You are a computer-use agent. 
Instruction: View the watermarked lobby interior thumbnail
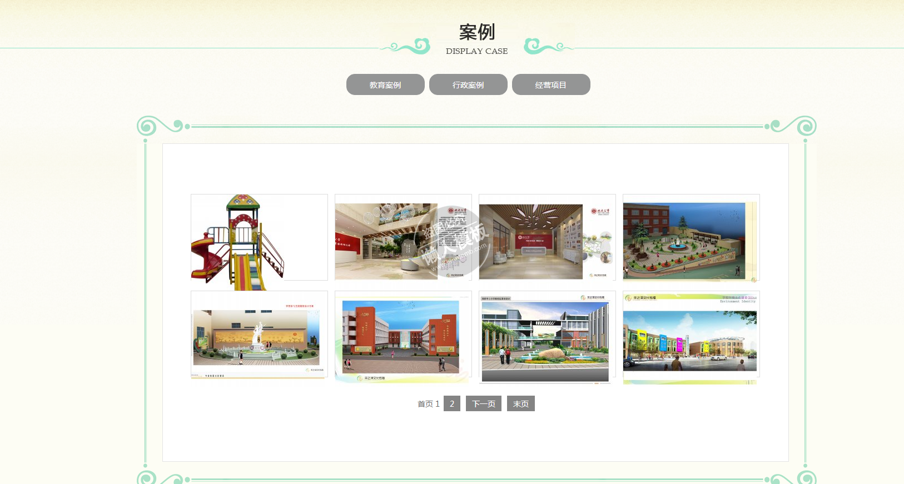coord(403,239)
